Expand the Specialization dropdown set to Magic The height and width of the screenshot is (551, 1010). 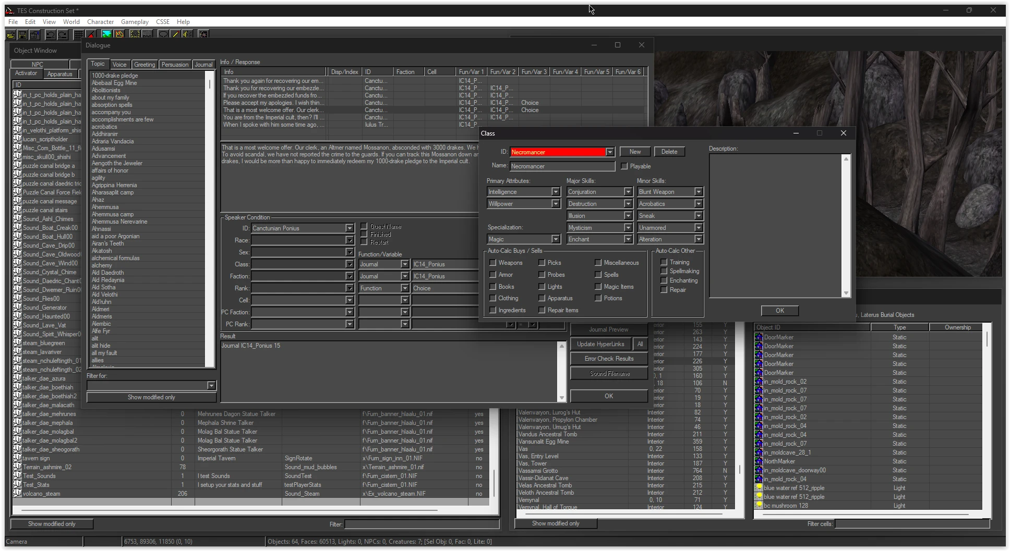(556, 239)
